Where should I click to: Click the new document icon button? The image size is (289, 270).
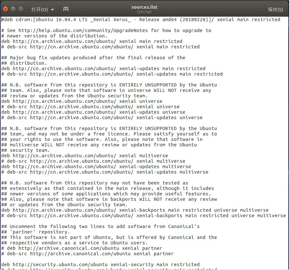click(66, 9)
